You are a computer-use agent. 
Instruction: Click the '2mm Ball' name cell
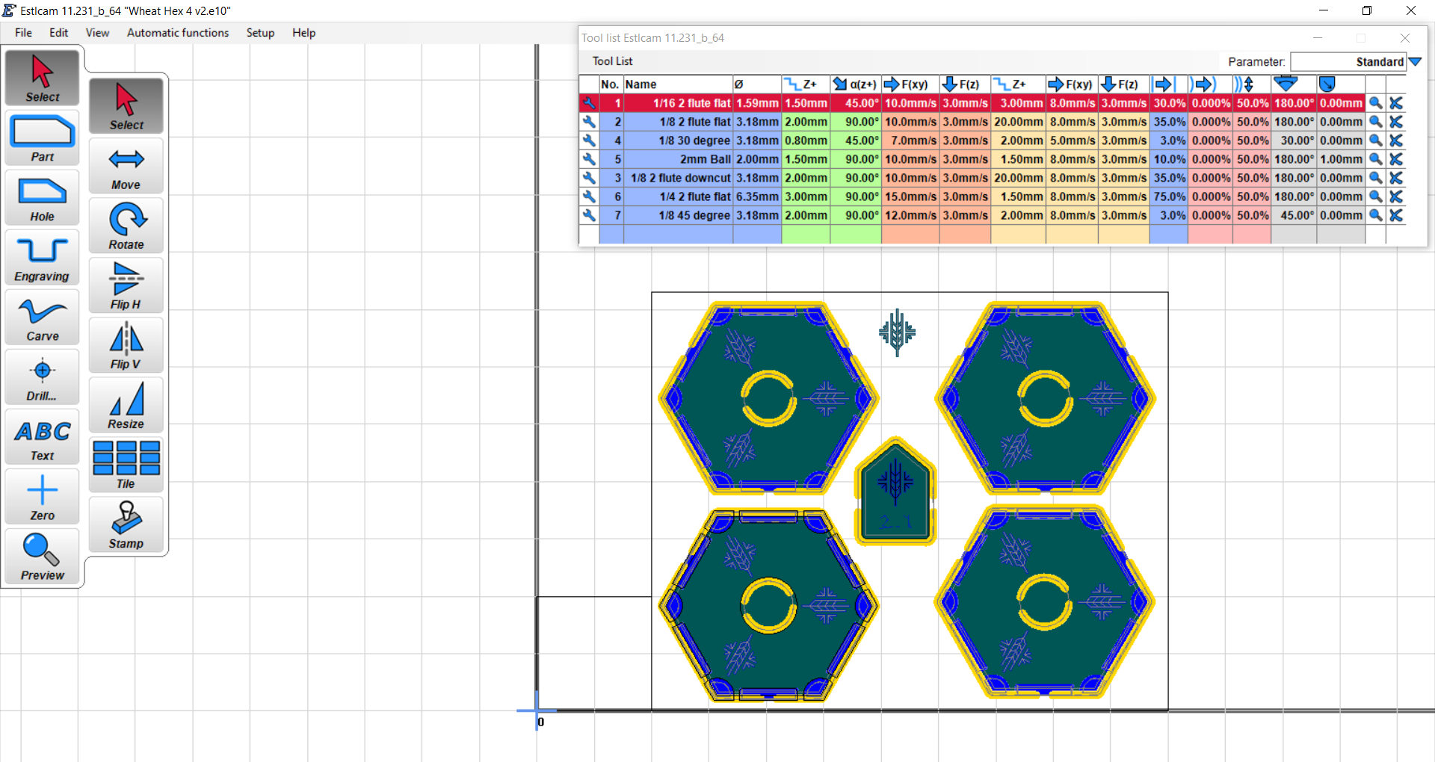pos(678,159)
